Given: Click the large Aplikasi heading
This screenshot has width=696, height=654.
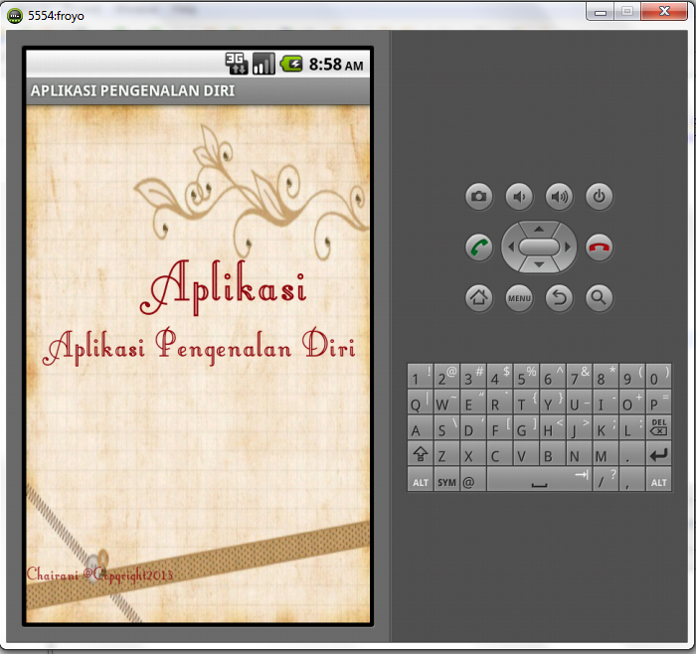Looking at the screenshot, I should click(x=223, y=287).
